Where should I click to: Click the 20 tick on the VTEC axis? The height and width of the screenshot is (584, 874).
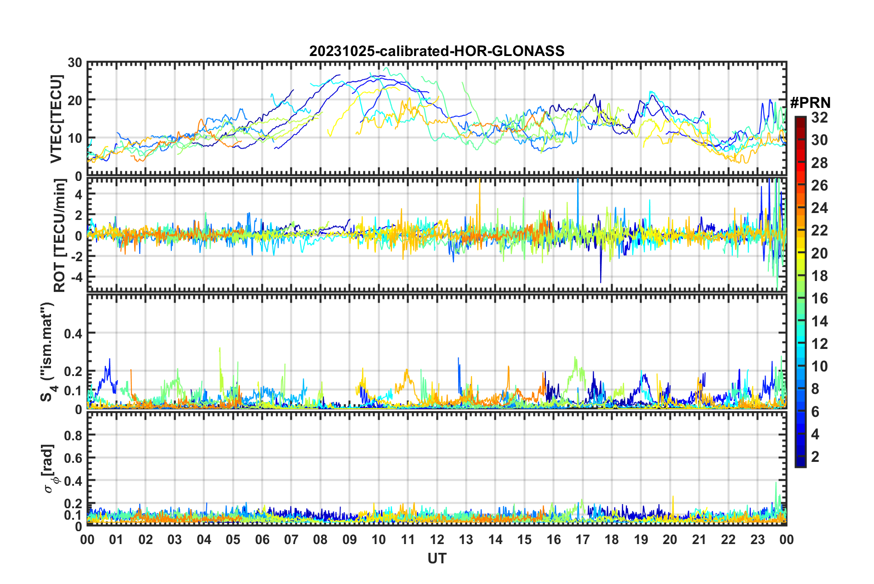(75, 100)
